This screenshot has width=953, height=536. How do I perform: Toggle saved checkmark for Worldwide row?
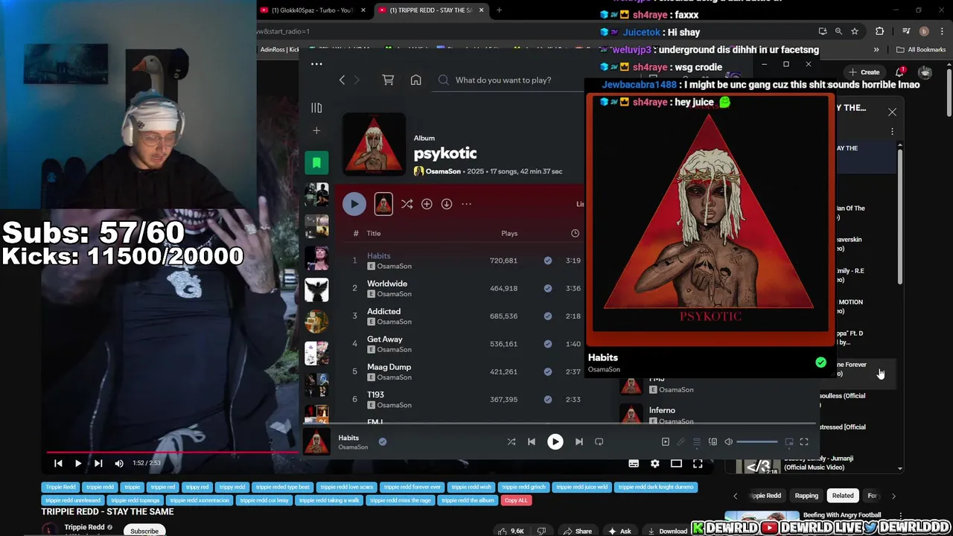[x=548, y=288]
